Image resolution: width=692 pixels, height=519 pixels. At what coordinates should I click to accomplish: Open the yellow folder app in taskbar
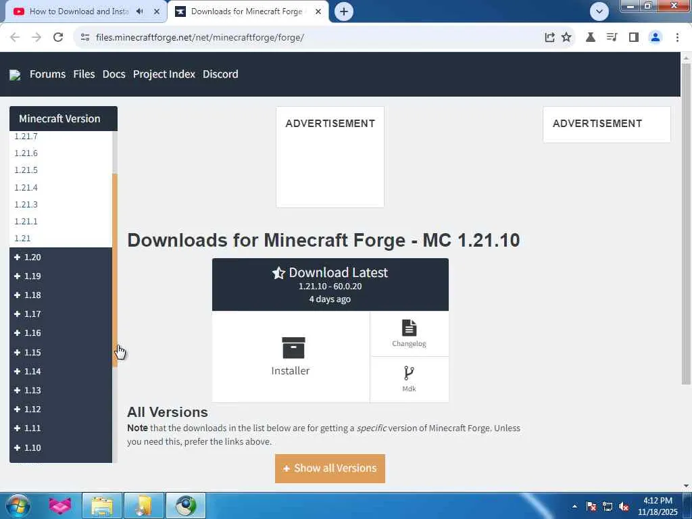point(144,505)
